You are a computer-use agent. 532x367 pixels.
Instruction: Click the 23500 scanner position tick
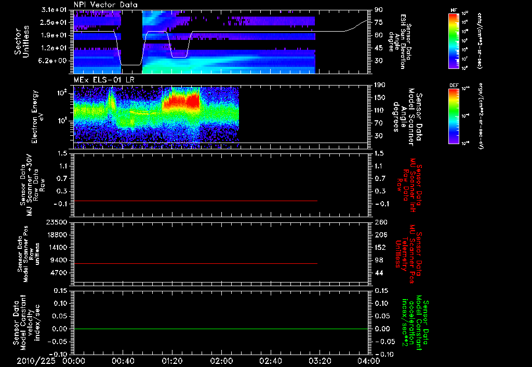[x=56, y=222]
